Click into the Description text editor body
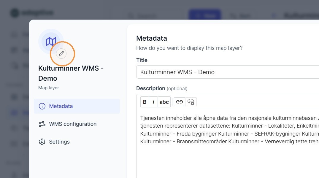Image resolution: width=319 pixels, height=178 pixels. [x=229, y=143]
